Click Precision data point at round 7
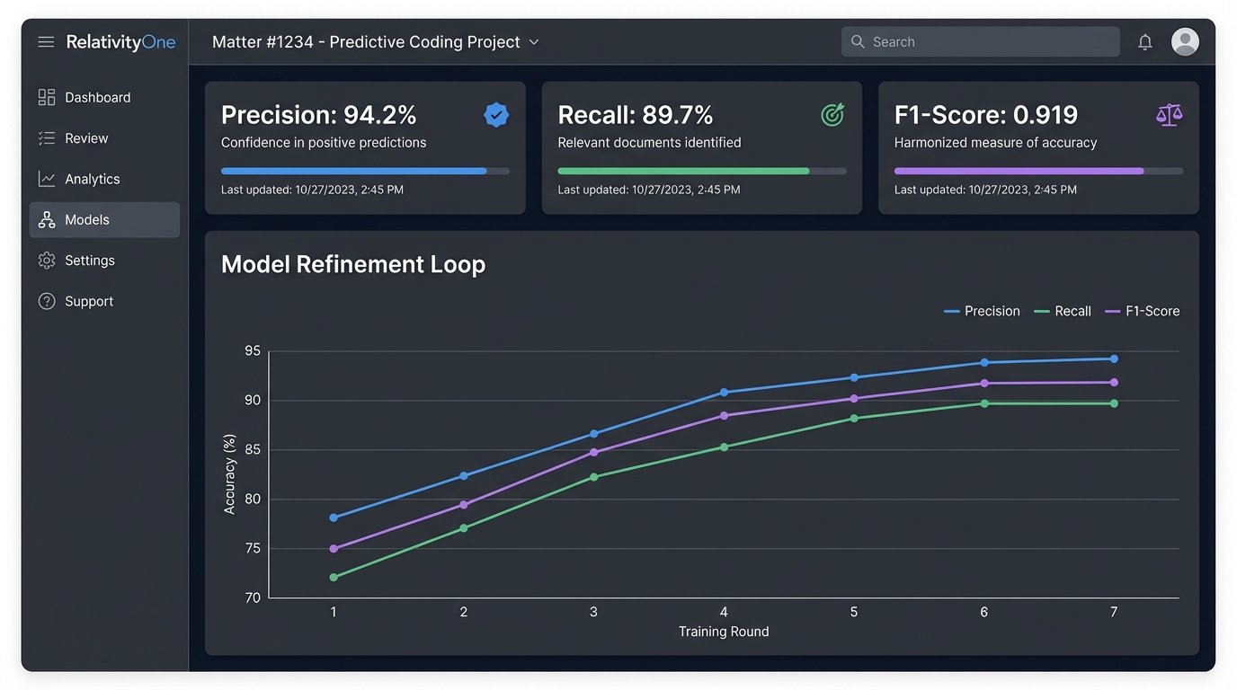This screenshot has width=1237, height=690. coord(1114,358)
